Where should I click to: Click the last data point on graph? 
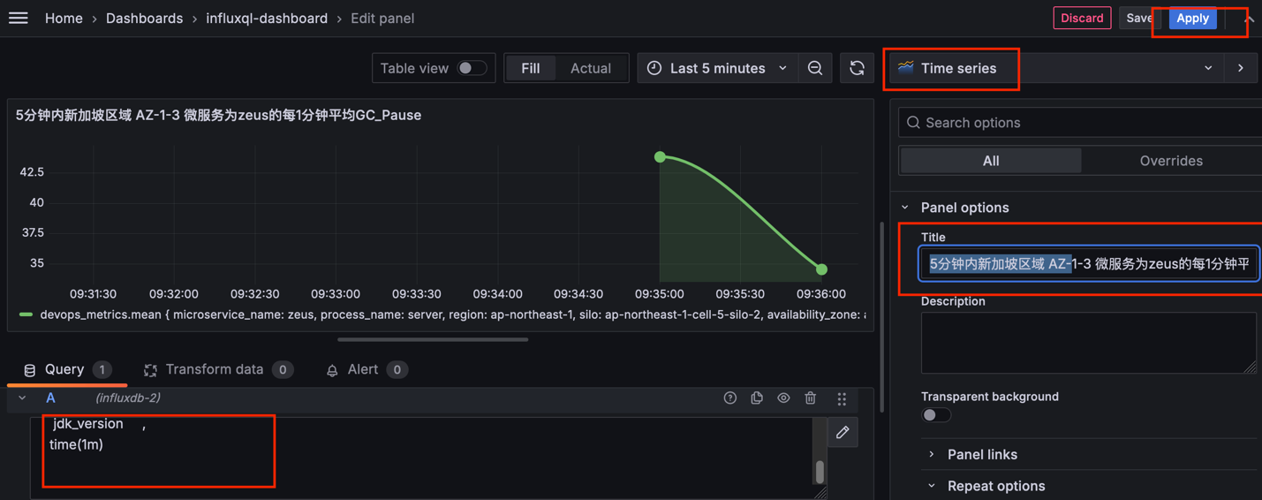(x=821, y=269)
